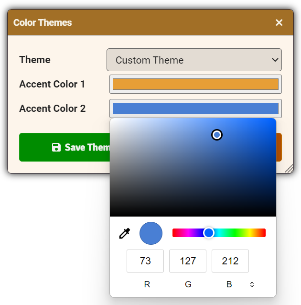Open the Accent Color 1 swatch

pyautogui.click(x=195, y=84)
